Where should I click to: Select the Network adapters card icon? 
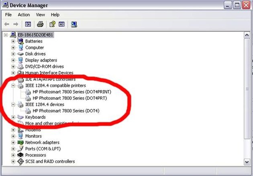[x=20, y=142]
